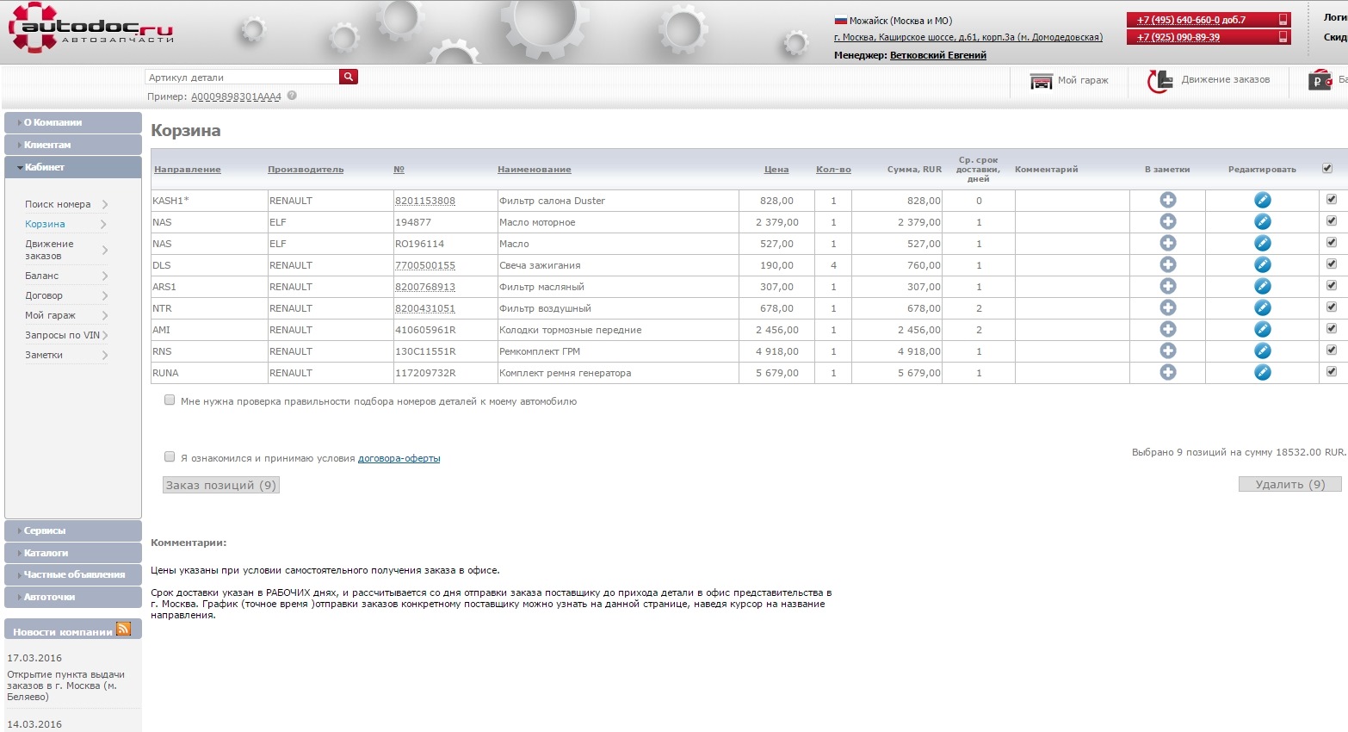Open Мой гараж in the cabinet menu
Screen dimensions: 1348x732
pyautogui.click(x=50, y=315)
